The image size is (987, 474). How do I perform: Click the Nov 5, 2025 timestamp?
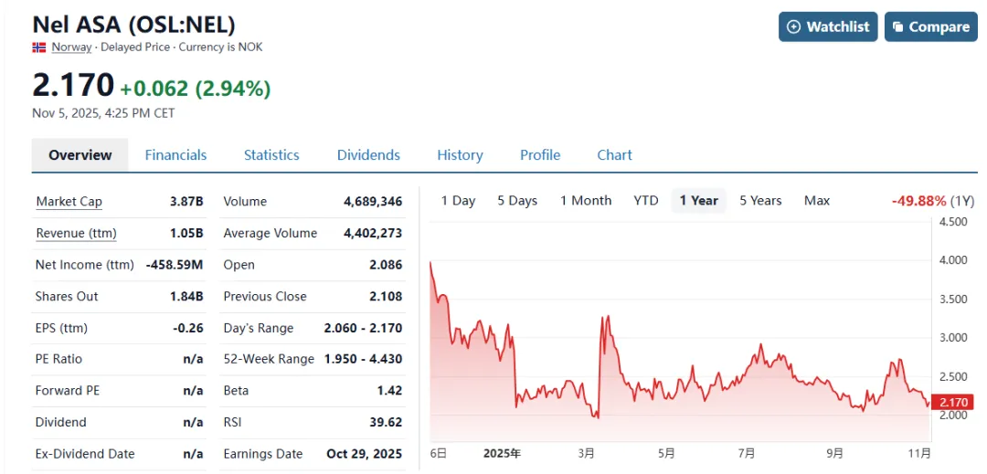[103, 113]
